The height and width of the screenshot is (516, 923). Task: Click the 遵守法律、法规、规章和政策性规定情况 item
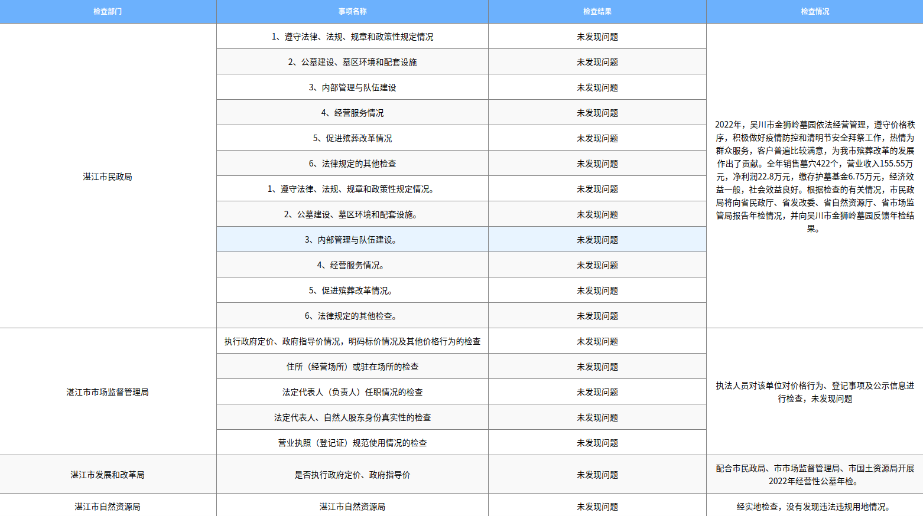(x=353, y=36)
